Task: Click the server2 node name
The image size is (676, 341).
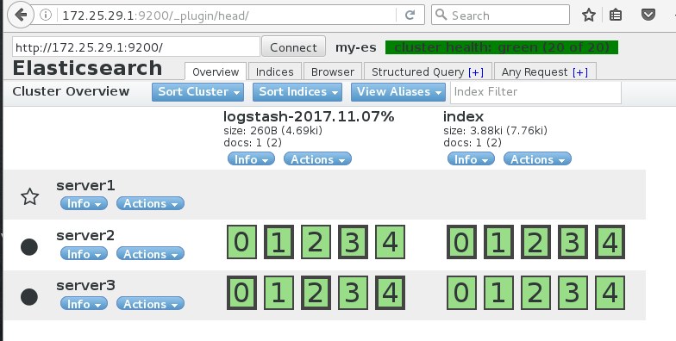Action: [85, 236]
